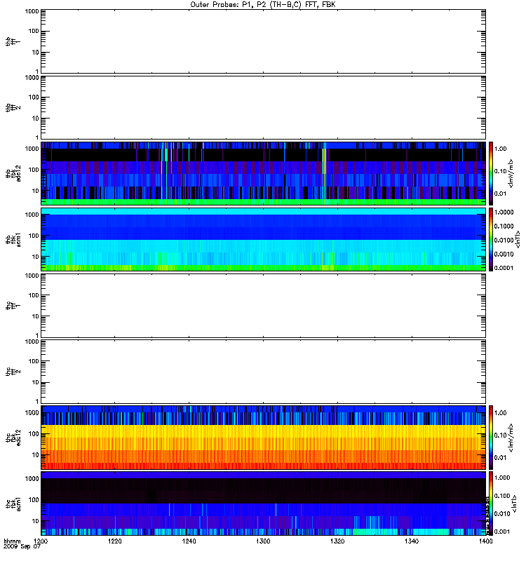The image size is (526, 561).
Task: Click the '<|mV/m|>' unit label beside thb edc12
Action: tap(511, 173)
